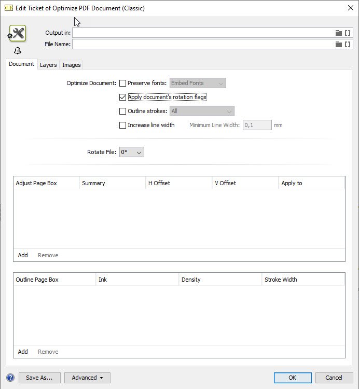Click Remove under Outline Page Box list
Screen dimensions: 359x389
48,352
